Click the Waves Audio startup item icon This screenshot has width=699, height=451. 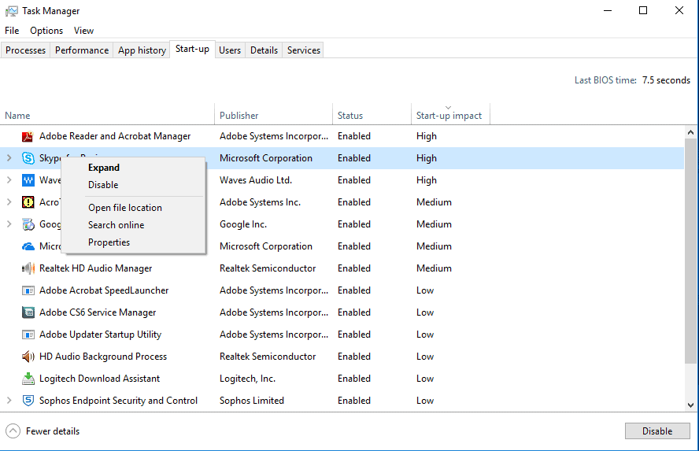28,180
